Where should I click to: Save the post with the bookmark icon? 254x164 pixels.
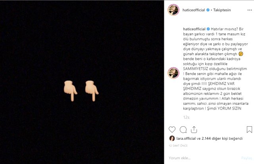[249, 129]
